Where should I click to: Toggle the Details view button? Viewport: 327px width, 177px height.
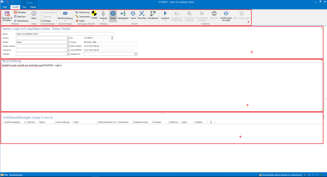point(113,14)
